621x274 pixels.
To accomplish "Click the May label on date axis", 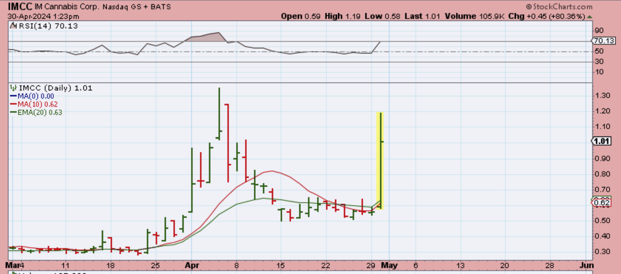I will click(389, 265).
